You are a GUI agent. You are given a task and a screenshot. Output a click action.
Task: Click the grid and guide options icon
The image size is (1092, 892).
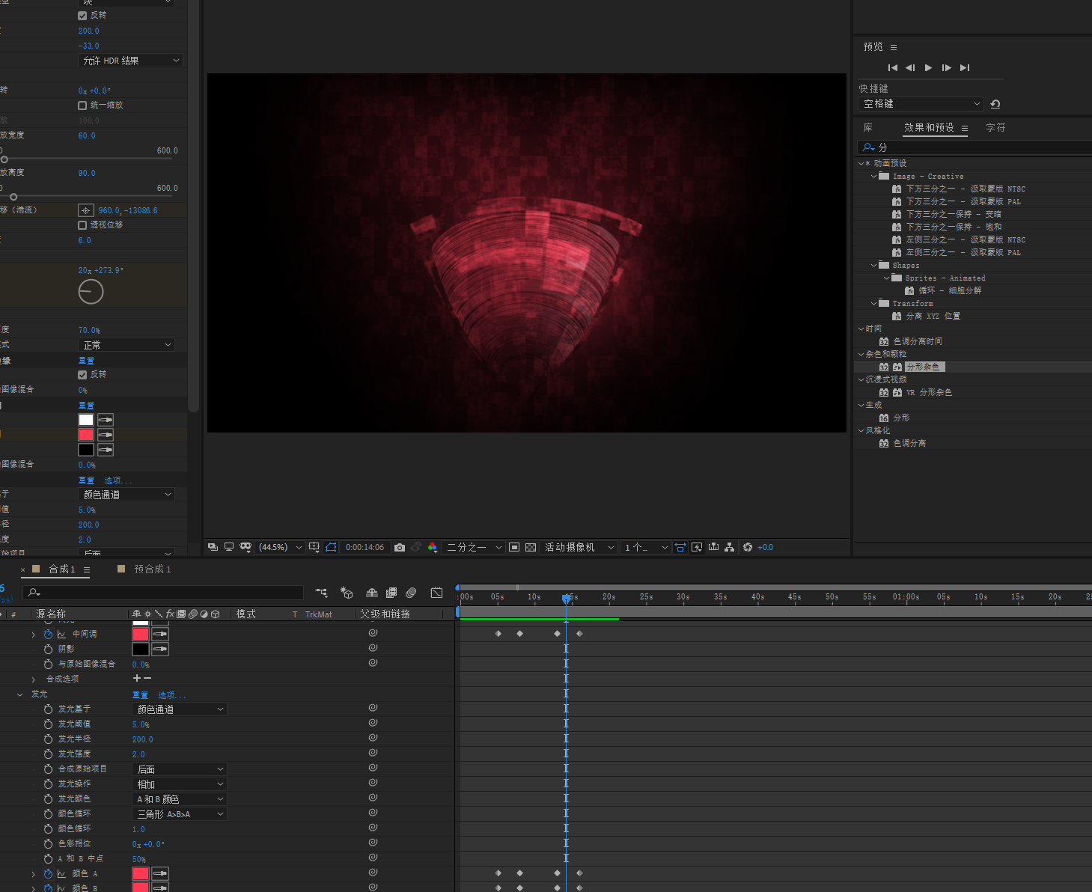314,547
